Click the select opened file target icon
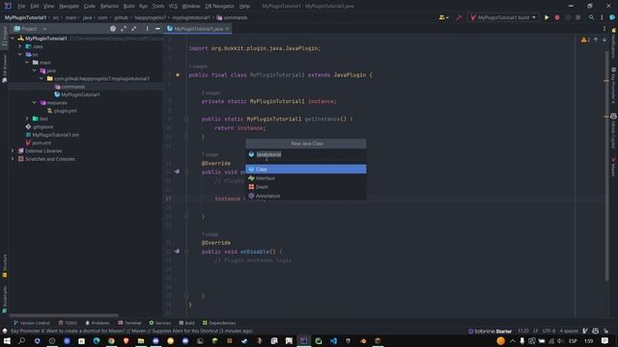The image size is (618, 347). coord(113,29)
